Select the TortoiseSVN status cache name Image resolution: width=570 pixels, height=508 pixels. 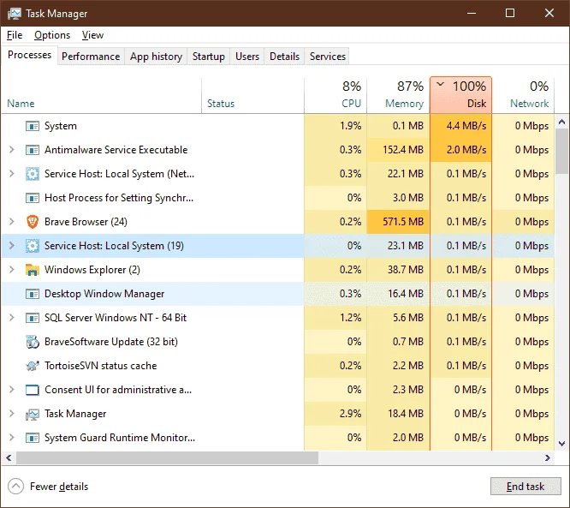tap(101, 366)
